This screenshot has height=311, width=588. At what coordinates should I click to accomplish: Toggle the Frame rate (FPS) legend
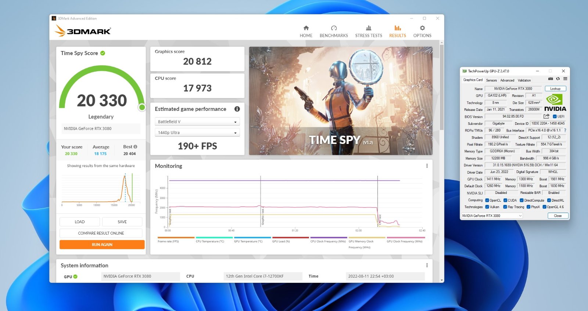point(176,240)
